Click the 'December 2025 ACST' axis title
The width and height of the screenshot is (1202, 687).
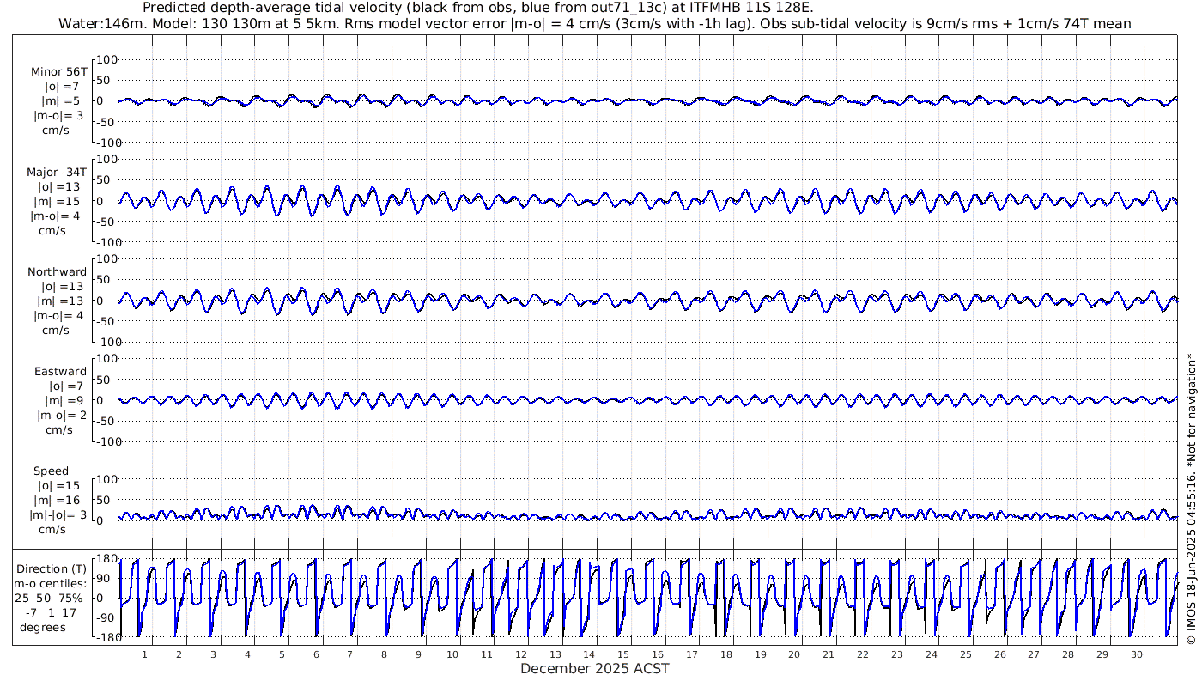[595, 668]
